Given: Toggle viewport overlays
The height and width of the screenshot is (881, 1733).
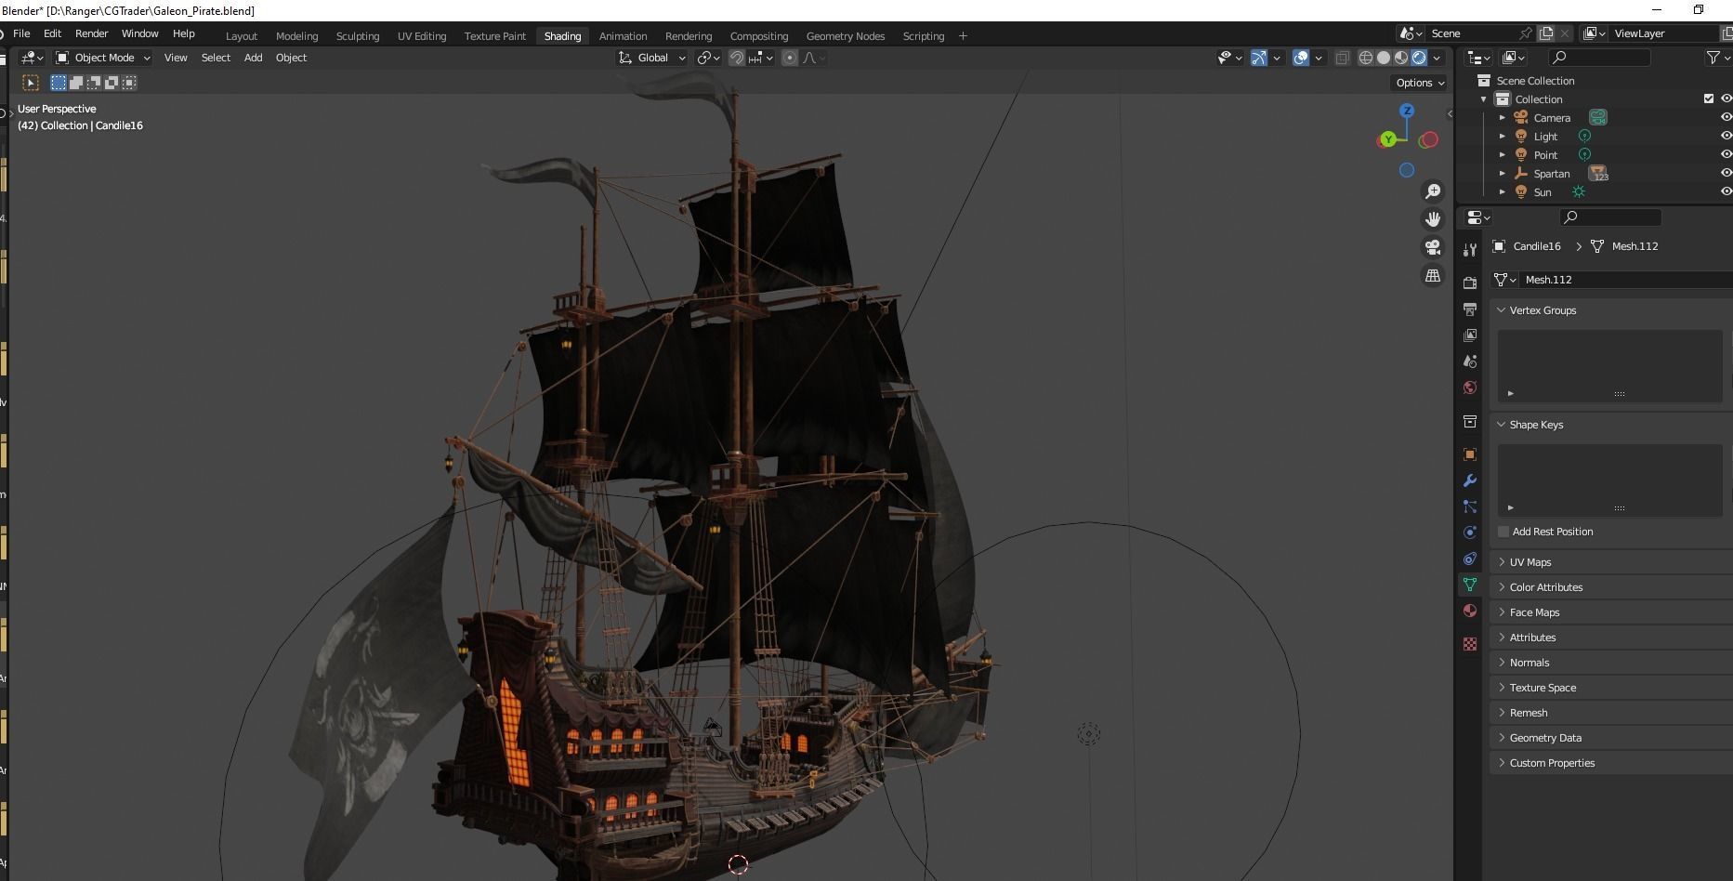Looking at the screenshot, I should tap(1301, 58).
